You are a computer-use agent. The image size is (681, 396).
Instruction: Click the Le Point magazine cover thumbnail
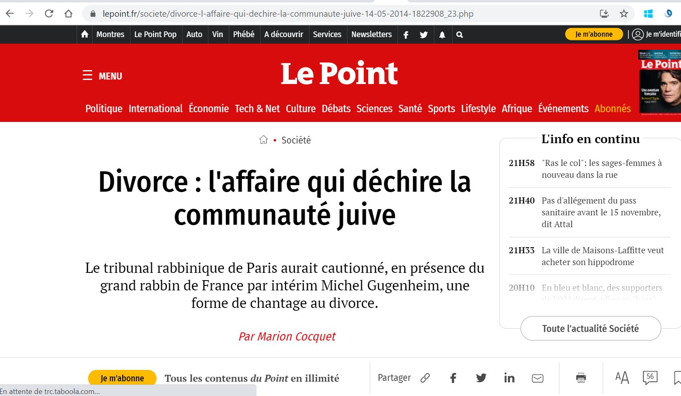point(660,82)
